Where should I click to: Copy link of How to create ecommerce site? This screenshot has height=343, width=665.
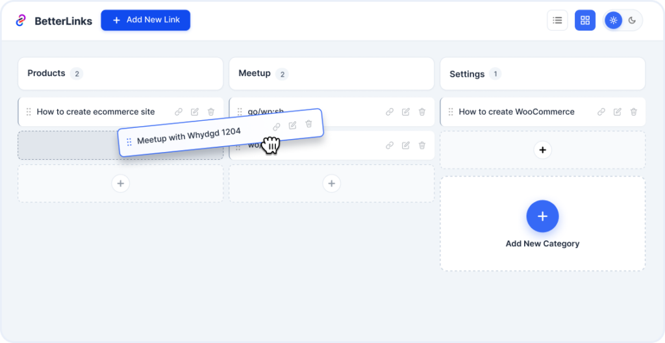click(x=179, y=112)
